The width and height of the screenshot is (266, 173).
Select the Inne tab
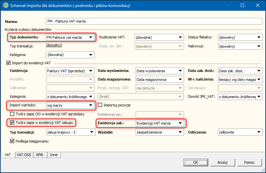(x=53, y=155)
